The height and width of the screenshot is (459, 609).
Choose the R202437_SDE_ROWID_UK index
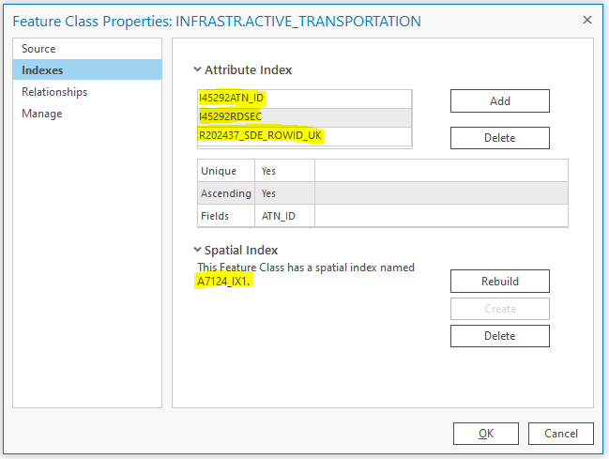(x=260, y=135)
